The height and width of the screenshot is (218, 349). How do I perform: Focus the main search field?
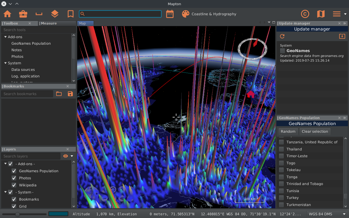tap(120, 14)
